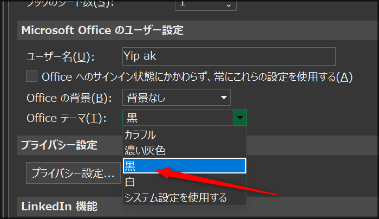Click the ユーザー名(U): label

(x=60, y=57)
